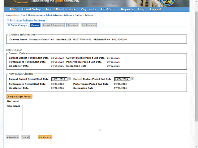Viewport: 198px width, 148px height.
Task: Focus the Budget Period Start Date field
Action: pos(59,79)
